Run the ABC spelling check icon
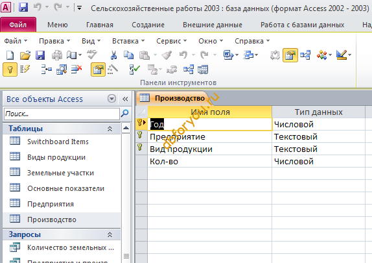The width and height of the screenshot is (372, 263). pos(91,55)
